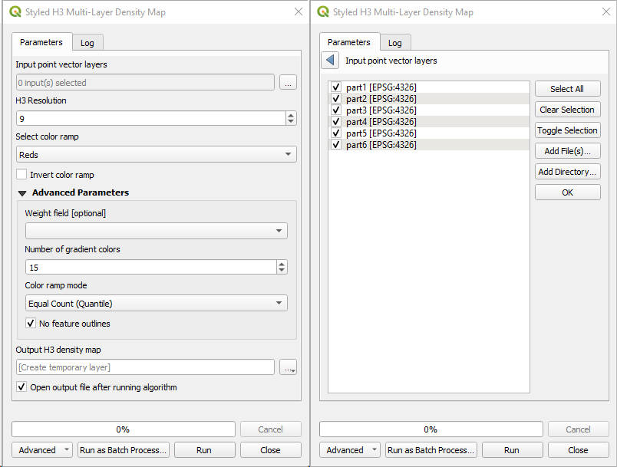Click the Create temporary layer output field
Viewport: 617px width, 467px height.
pyautogui.click(x=145, y=367)
